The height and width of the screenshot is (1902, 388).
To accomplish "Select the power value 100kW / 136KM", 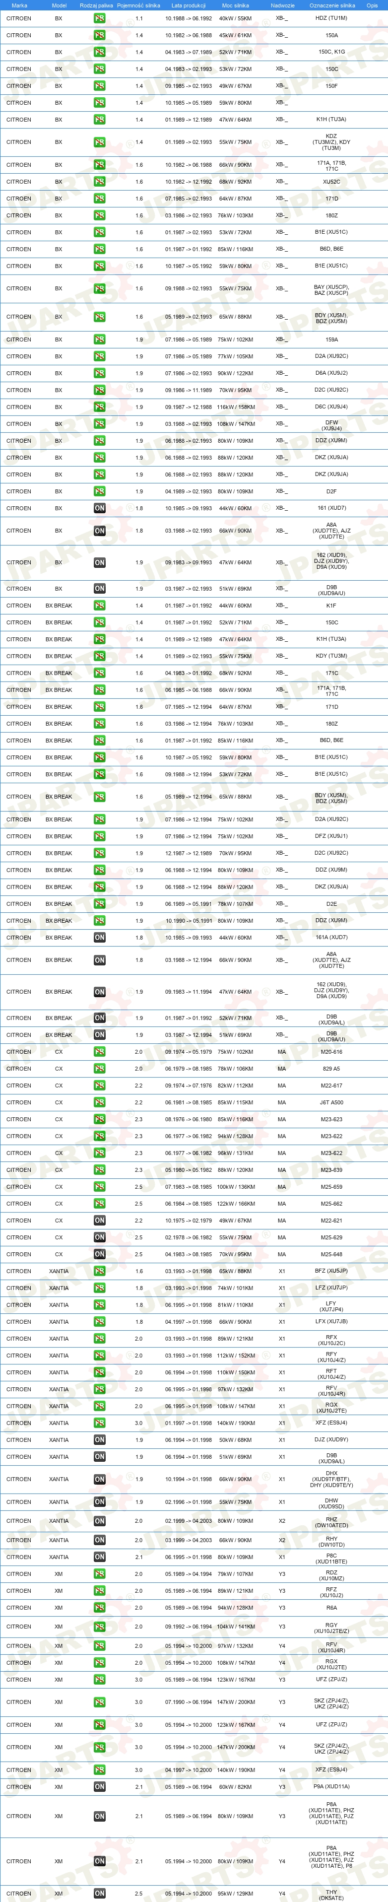I will pyautogui.click(x=235, y=1187).
